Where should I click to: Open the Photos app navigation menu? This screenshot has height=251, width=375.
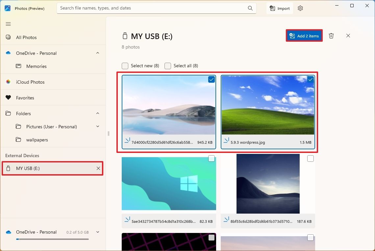(8, 24)
